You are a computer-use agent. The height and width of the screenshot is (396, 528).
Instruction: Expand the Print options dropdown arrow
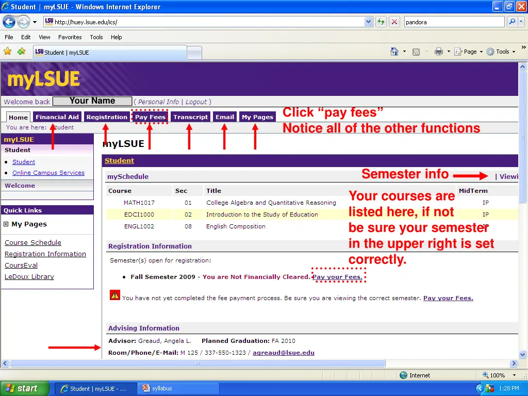point(449,52)
